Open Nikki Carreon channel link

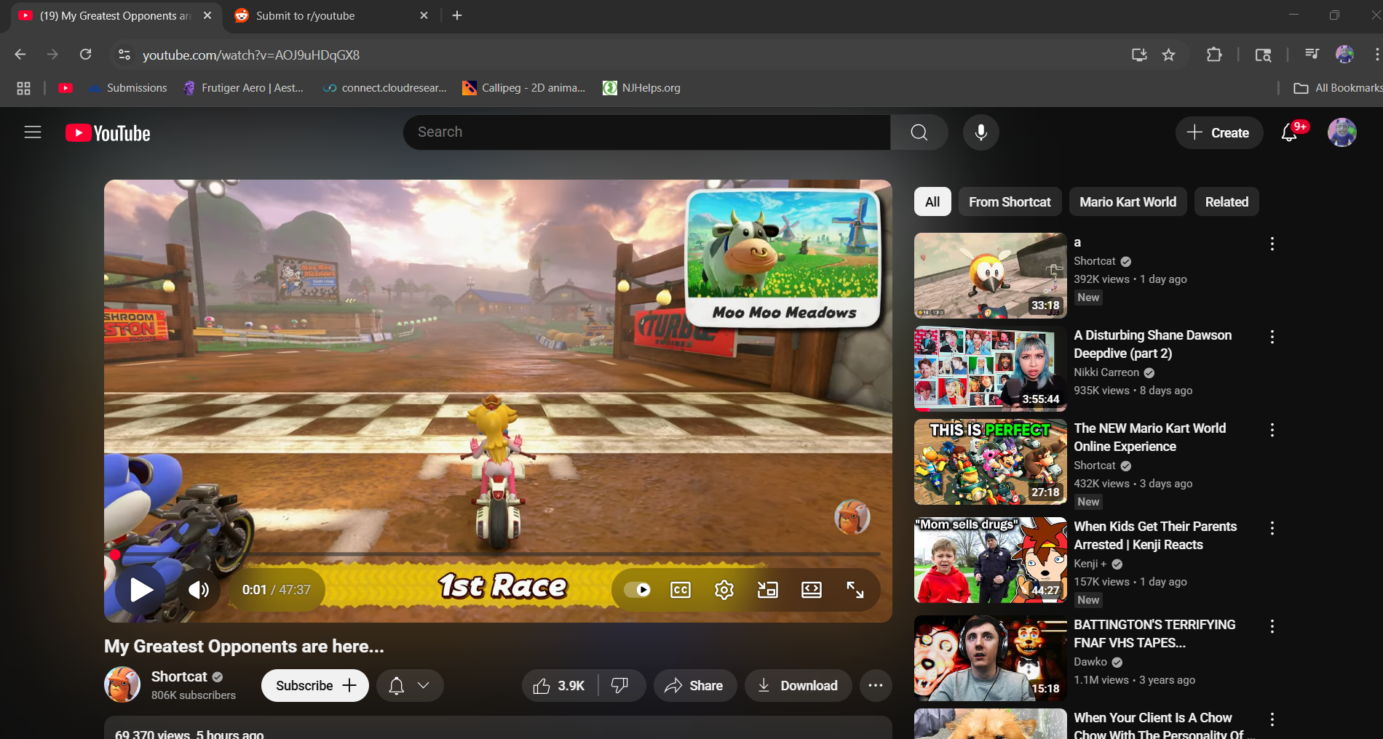1106,372
